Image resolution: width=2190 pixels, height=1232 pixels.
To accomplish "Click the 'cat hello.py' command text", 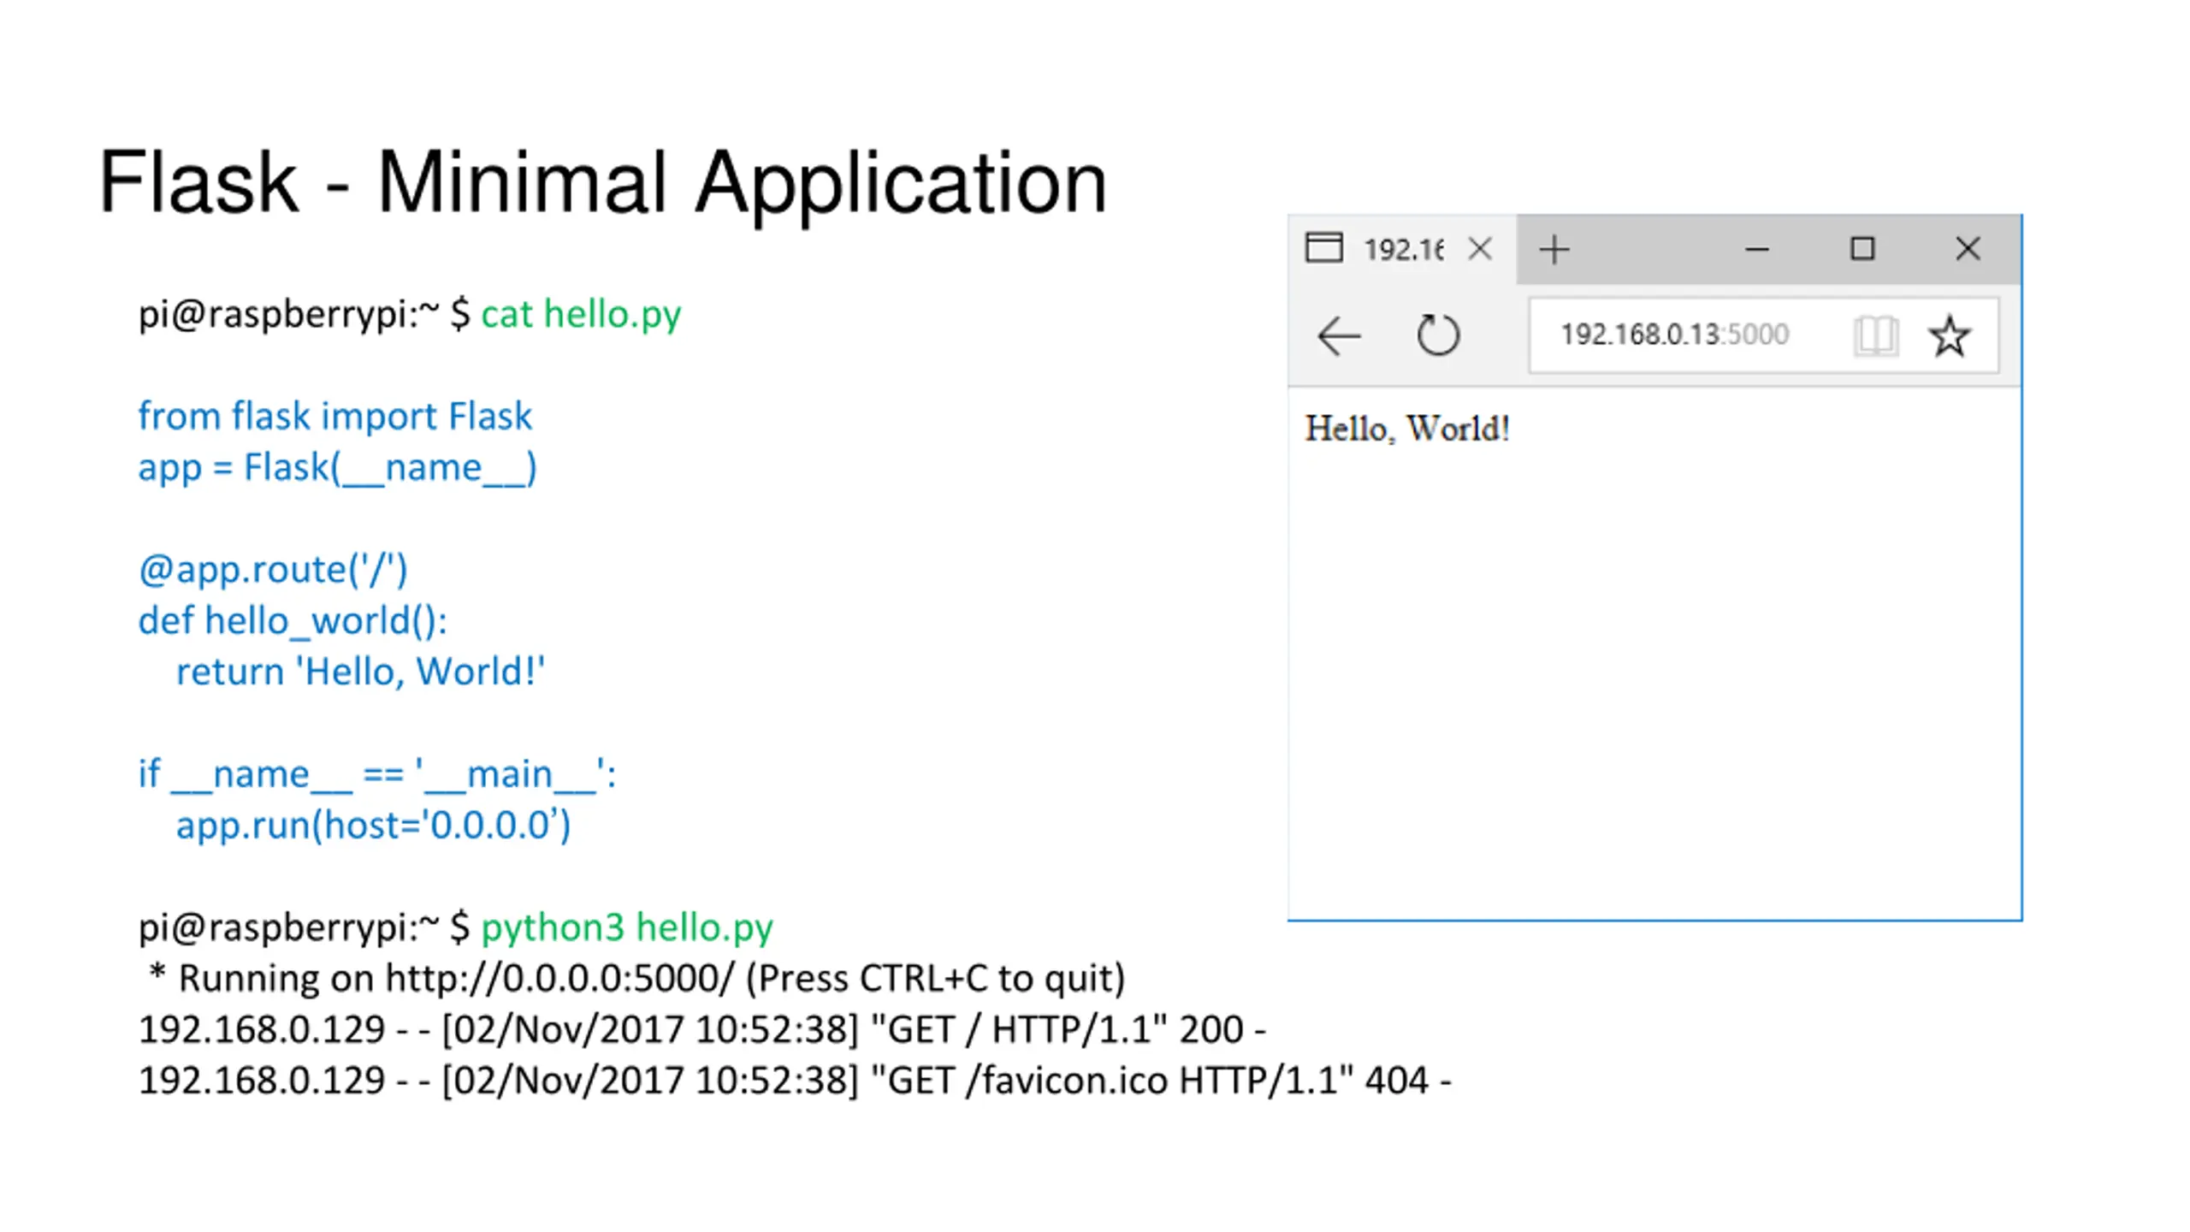I will point(581,314).
